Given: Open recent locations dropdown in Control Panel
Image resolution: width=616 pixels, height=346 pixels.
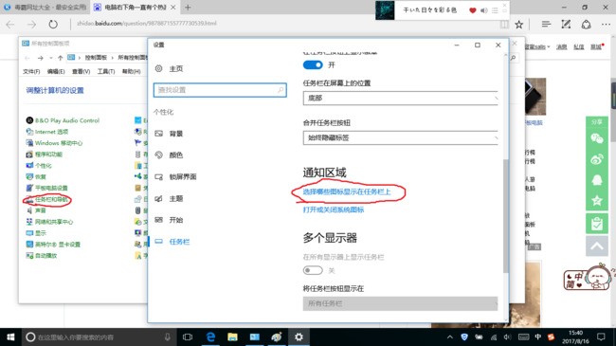Looking at the screenshot, I should tap(50, 58).
